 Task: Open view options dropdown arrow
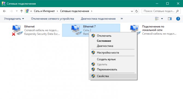click(x=162, y=19)
